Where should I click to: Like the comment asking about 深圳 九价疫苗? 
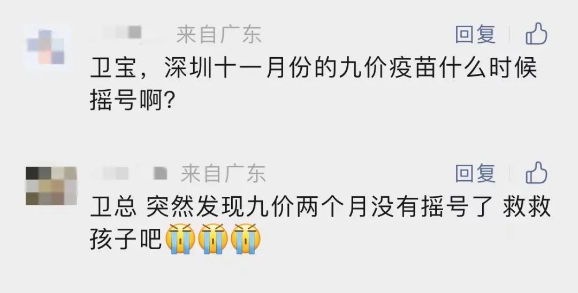pyautogui.click(x=536, y=34)
